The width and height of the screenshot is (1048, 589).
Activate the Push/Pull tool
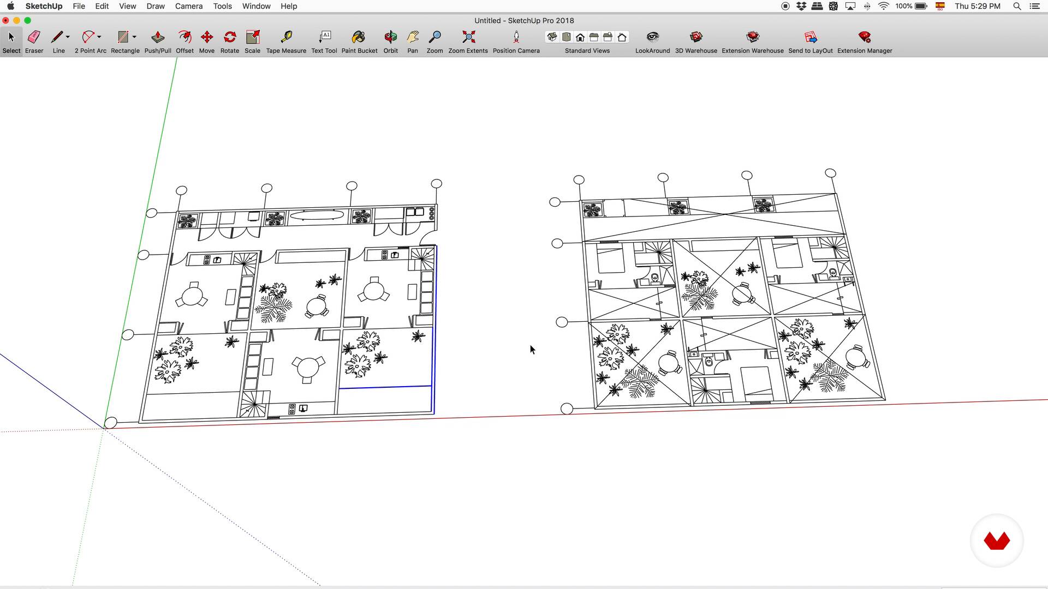pyautogui.click(x=158, y=37)
